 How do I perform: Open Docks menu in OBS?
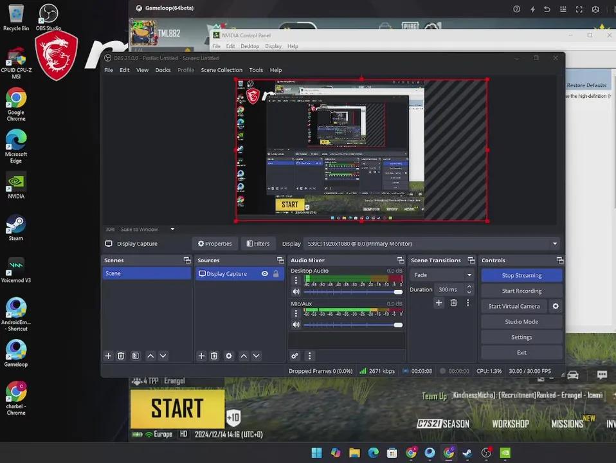tap(163, 70)
